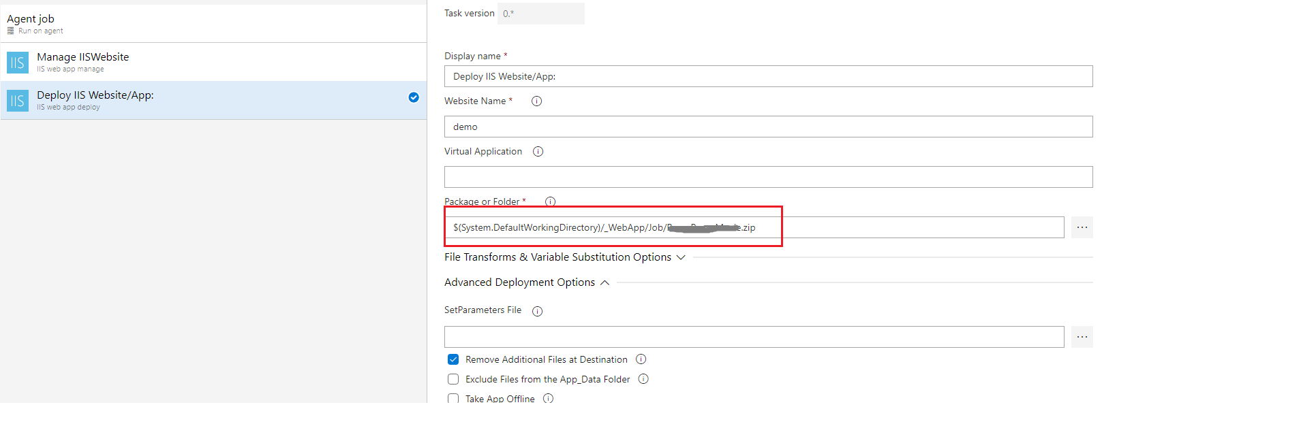Viewport: 1301px width, 441px height.
Task: Uncheck Remove Additional Files at Destination
Action: (453, 359)
